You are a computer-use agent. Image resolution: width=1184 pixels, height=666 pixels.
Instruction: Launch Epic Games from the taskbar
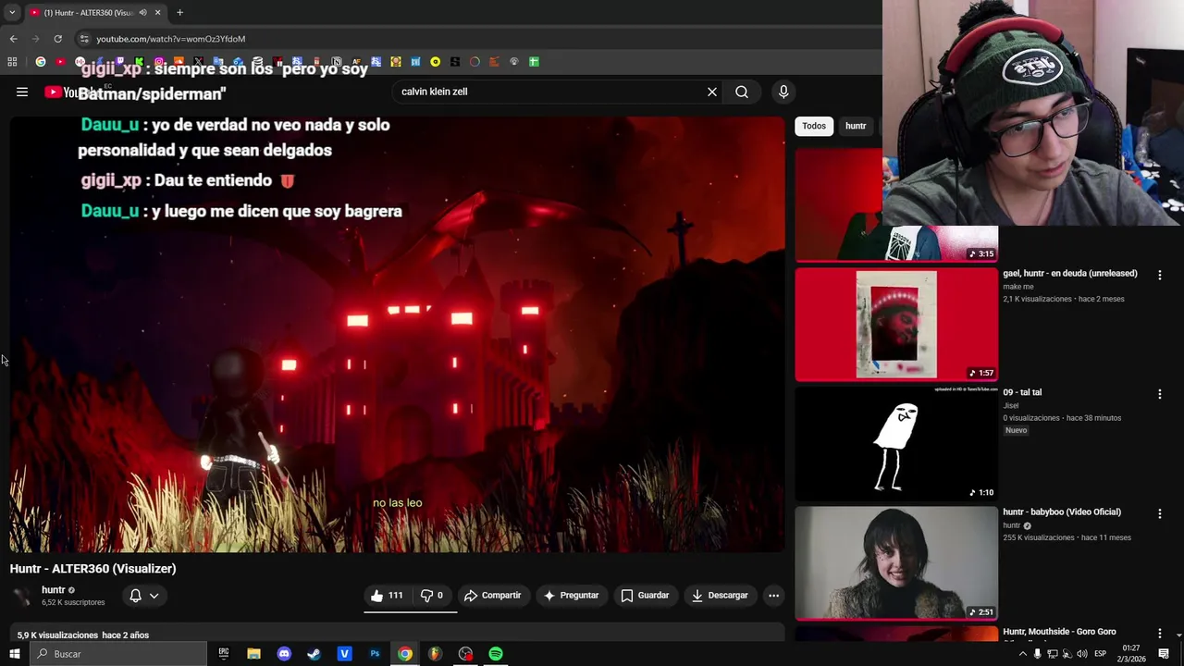[x=224, y=654]
